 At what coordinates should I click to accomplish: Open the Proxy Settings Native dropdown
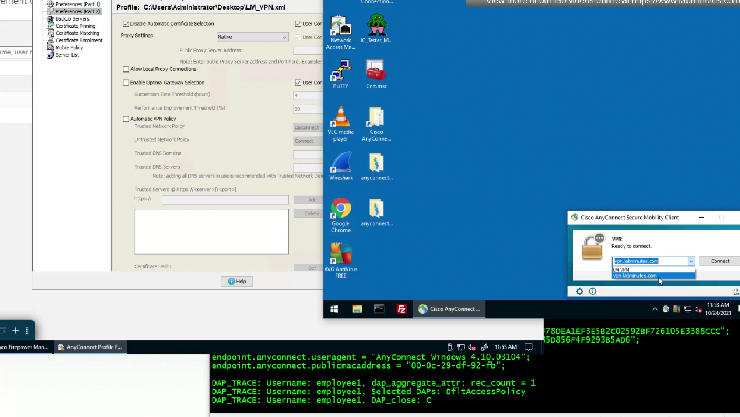[252, 37]
